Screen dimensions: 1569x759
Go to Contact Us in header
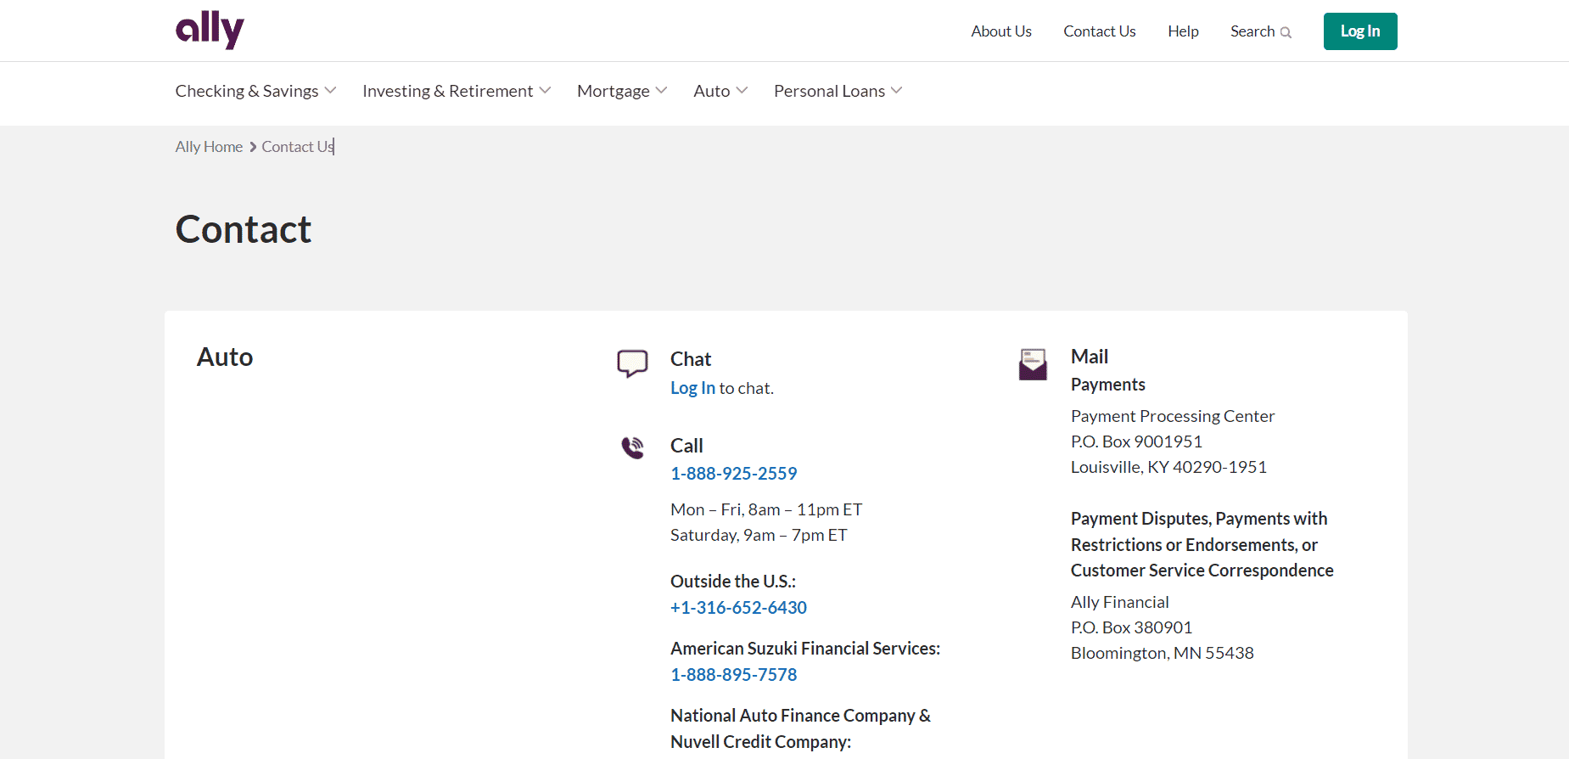1099,31
